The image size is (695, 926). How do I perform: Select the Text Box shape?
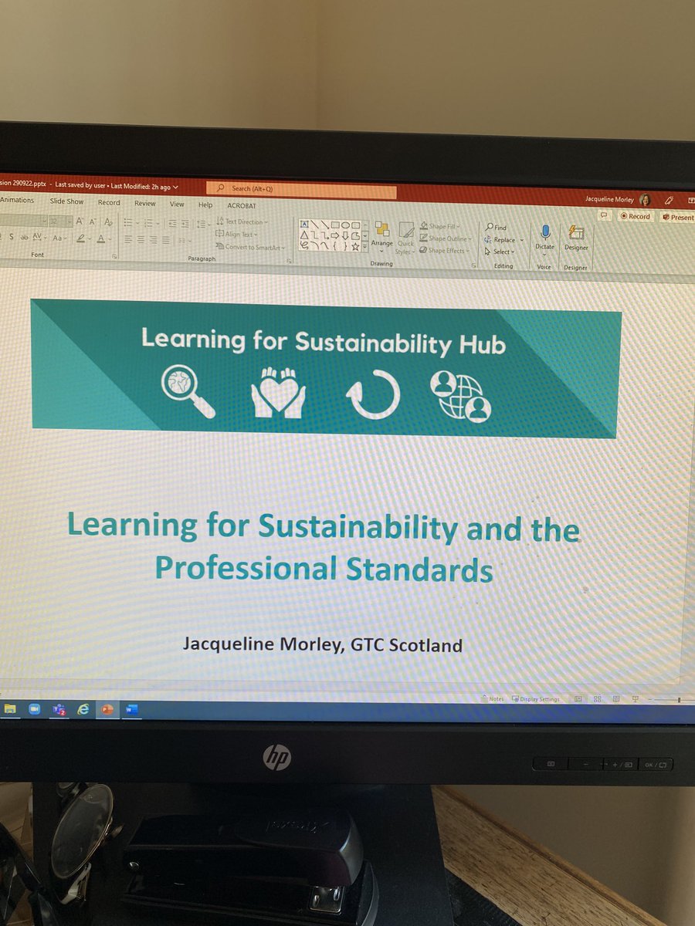coord(304,224)
